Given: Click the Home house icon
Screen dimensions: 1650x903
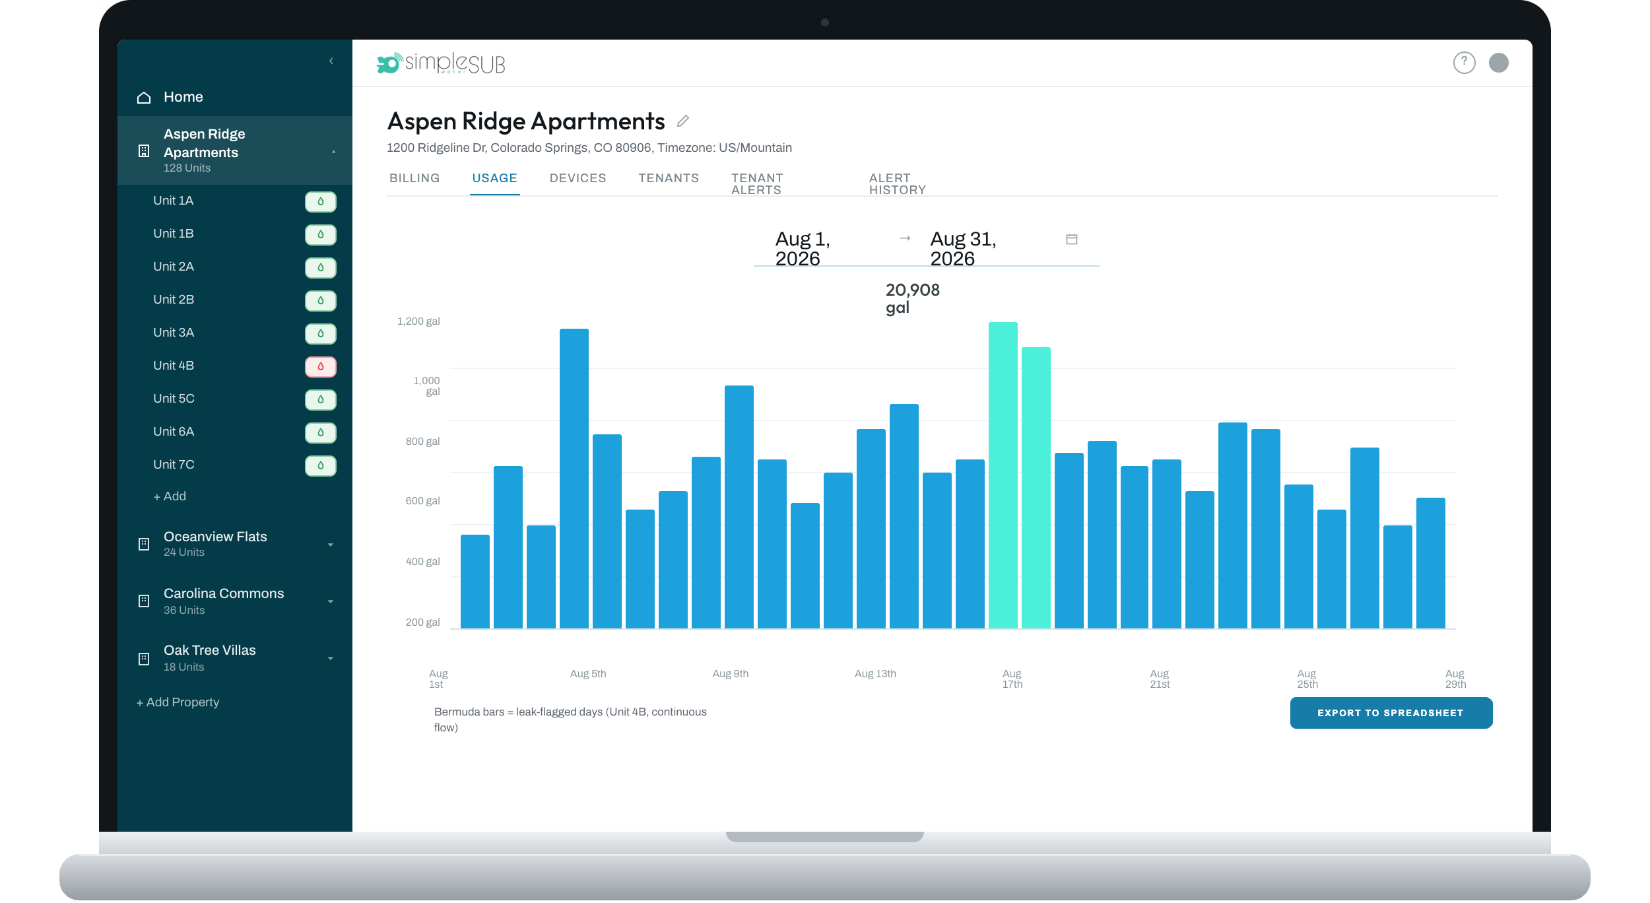Looking at the screenshot, I should click(x=144, y=98).
